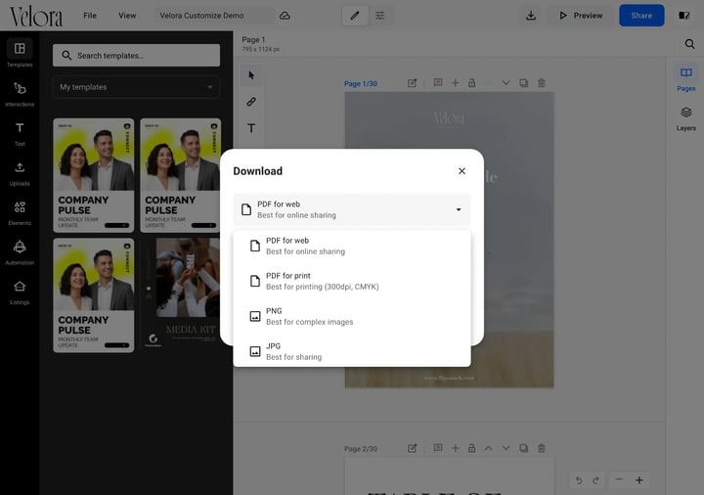Choose PDF for web option in list
The height and width of the screenshot is (495, 704).
pos(352,247)
